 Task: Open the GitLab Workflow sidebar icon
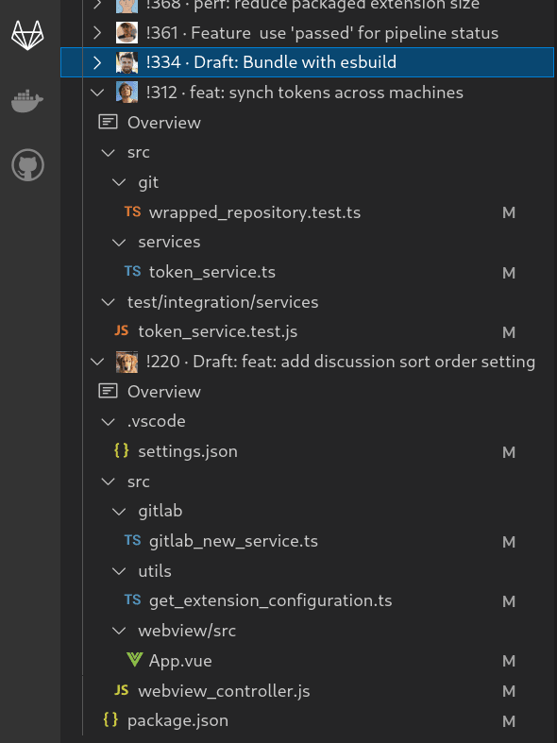coord(27,35)
